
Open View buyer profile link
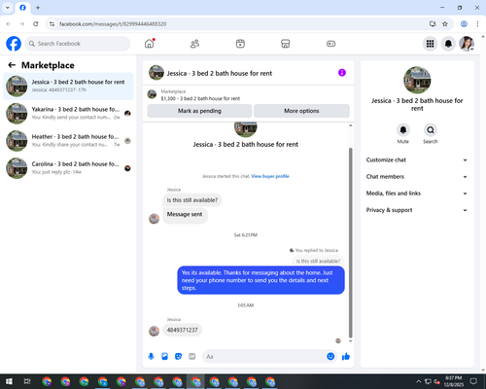coord(270,176)
